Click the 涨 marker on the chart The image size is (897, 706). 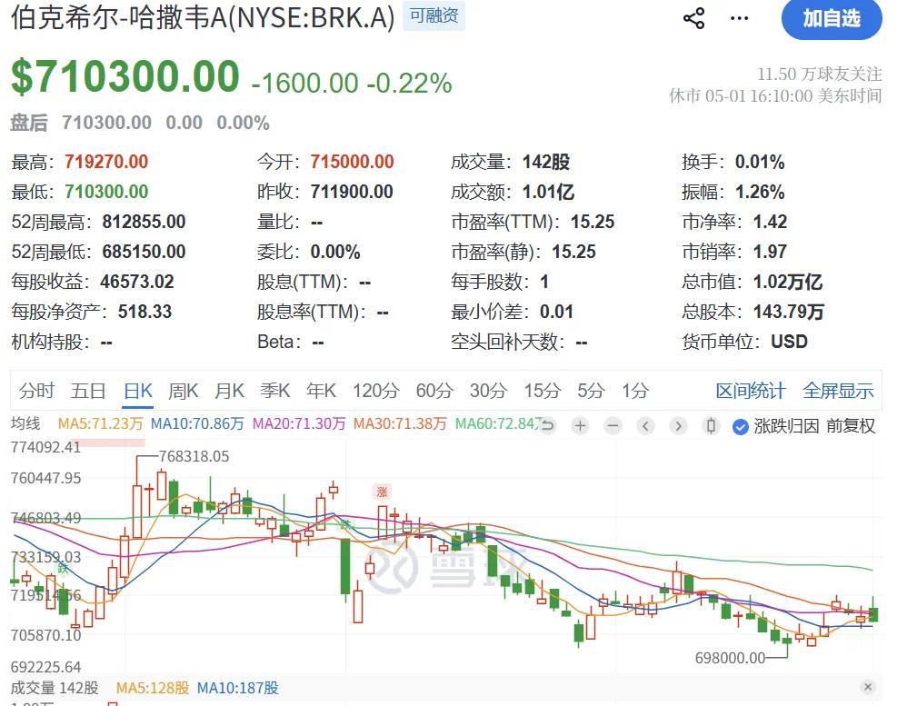point(382,492)
